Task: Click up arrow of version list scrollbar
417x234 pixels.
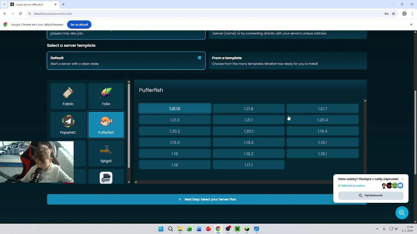Action: point(365,101)
